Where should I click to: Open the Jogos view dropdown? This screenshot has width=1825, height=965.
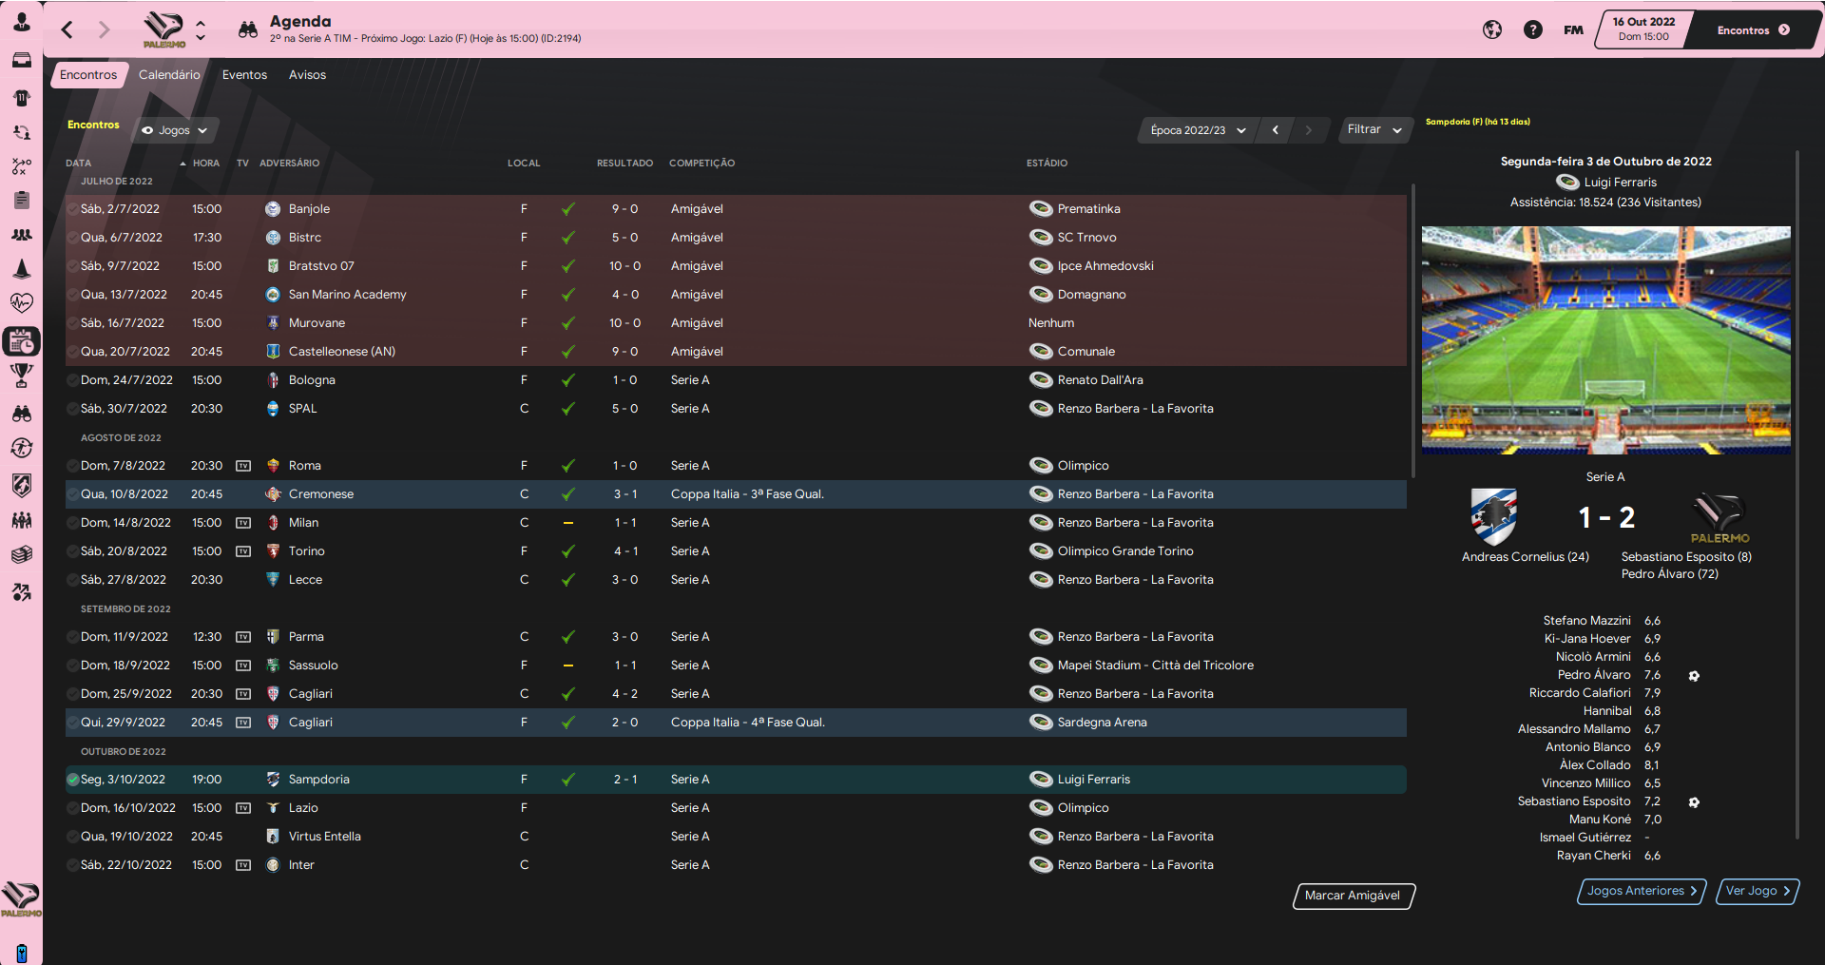(175, 130)
